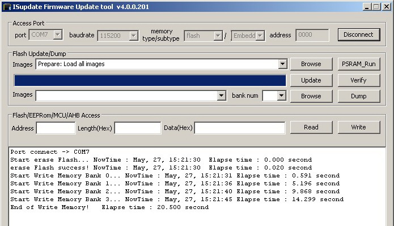
Task: Start the firmware Update
Action: click(311, 80)
